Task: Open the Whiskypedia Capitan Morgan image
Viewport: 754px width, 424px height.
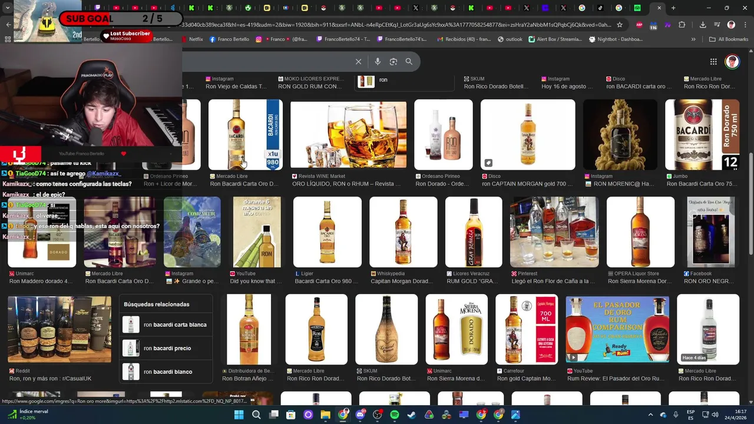Action: tap(403, 232)
